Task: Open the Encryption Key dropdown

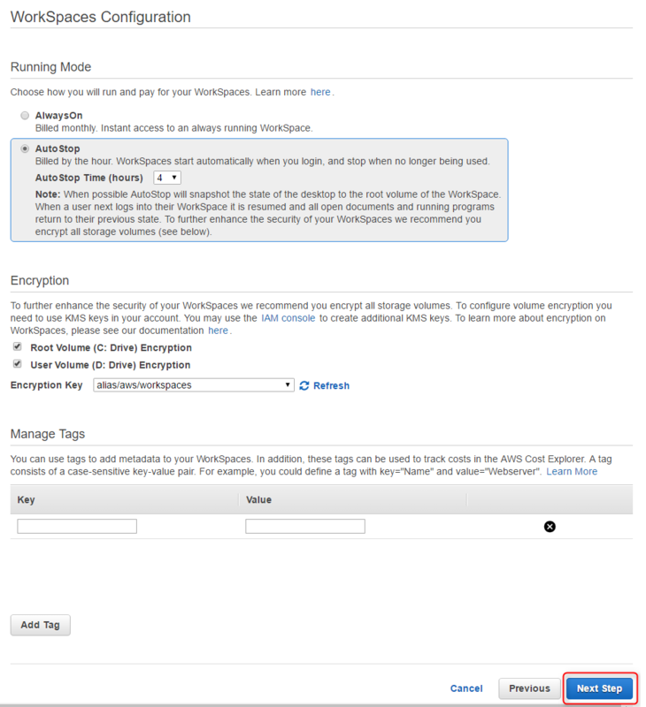Action: point(194,385)
